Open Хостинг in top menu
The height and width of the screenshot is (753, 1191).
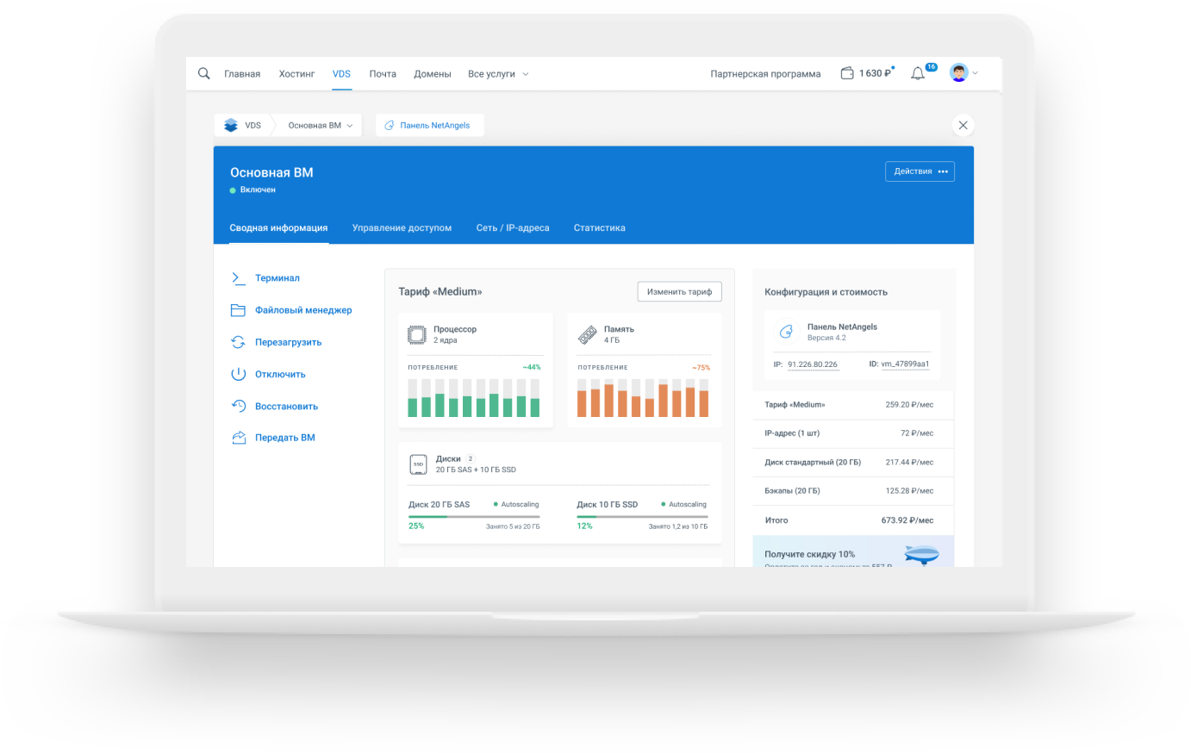[x=296, y=74]
